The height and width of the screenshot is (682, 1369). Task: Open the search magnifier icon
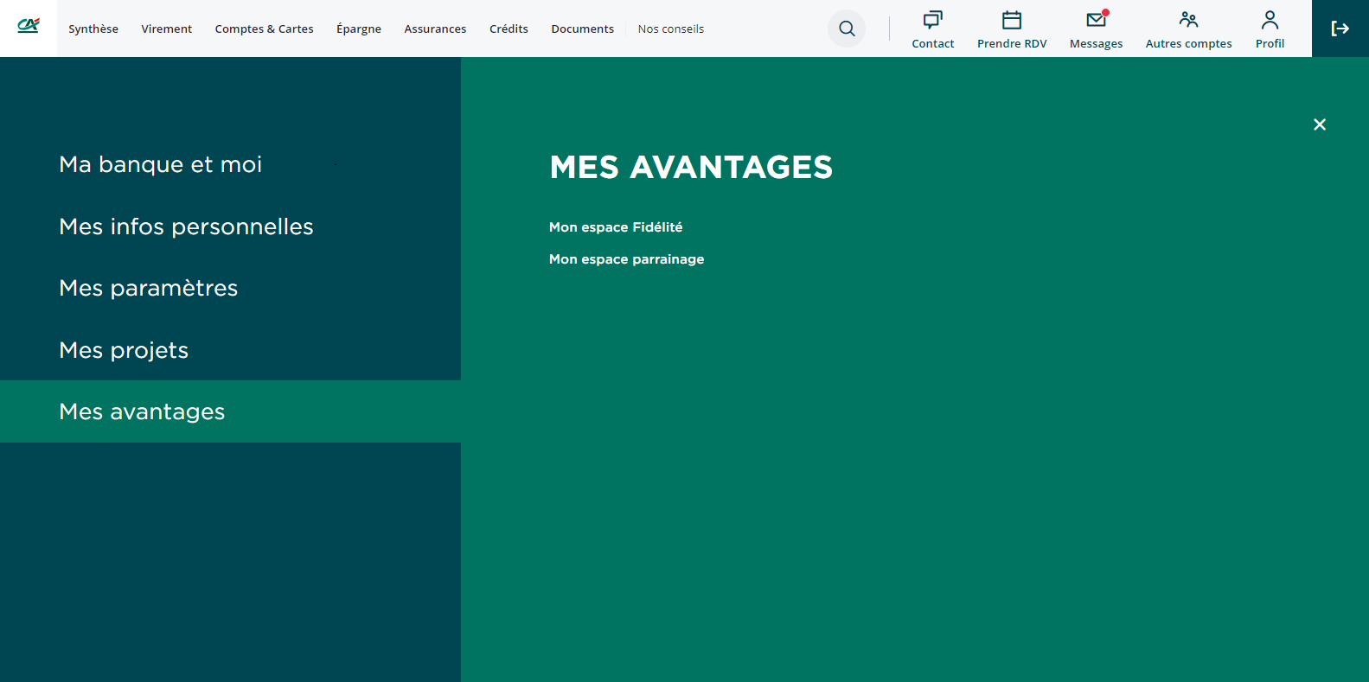click(847, 29)
